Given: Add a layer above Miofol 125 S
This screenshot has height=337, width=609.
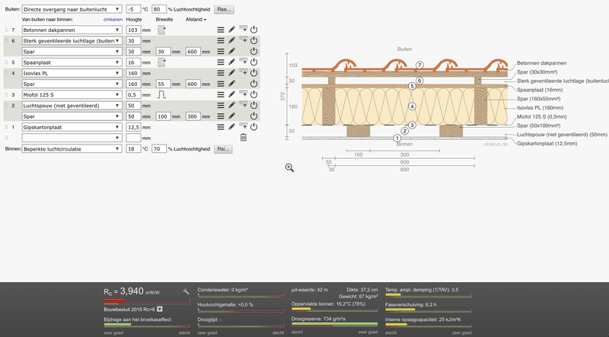Looking at the screenshot, I should [x=243, y=94].
